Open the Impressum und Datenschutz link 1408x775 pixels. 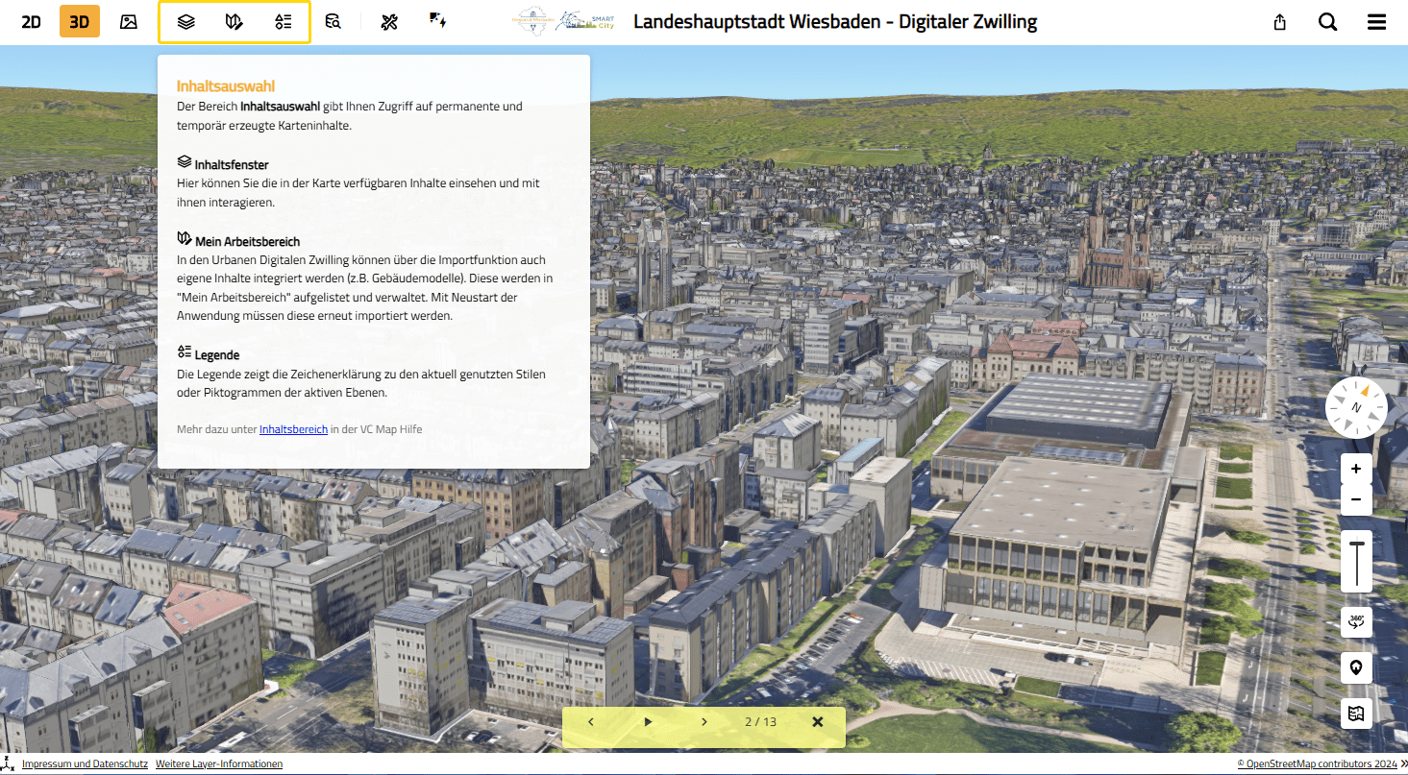(84, 763)
